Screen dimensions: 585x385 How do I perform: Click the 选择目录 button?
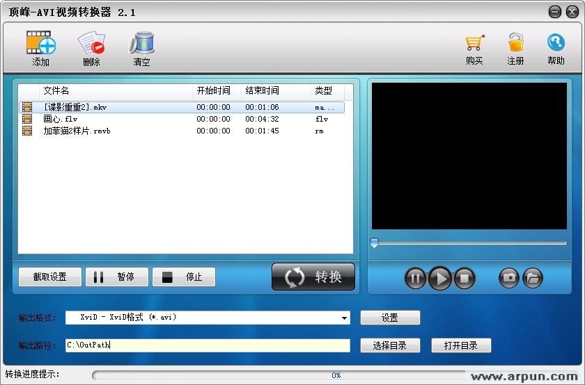click(x=390, y=345)
